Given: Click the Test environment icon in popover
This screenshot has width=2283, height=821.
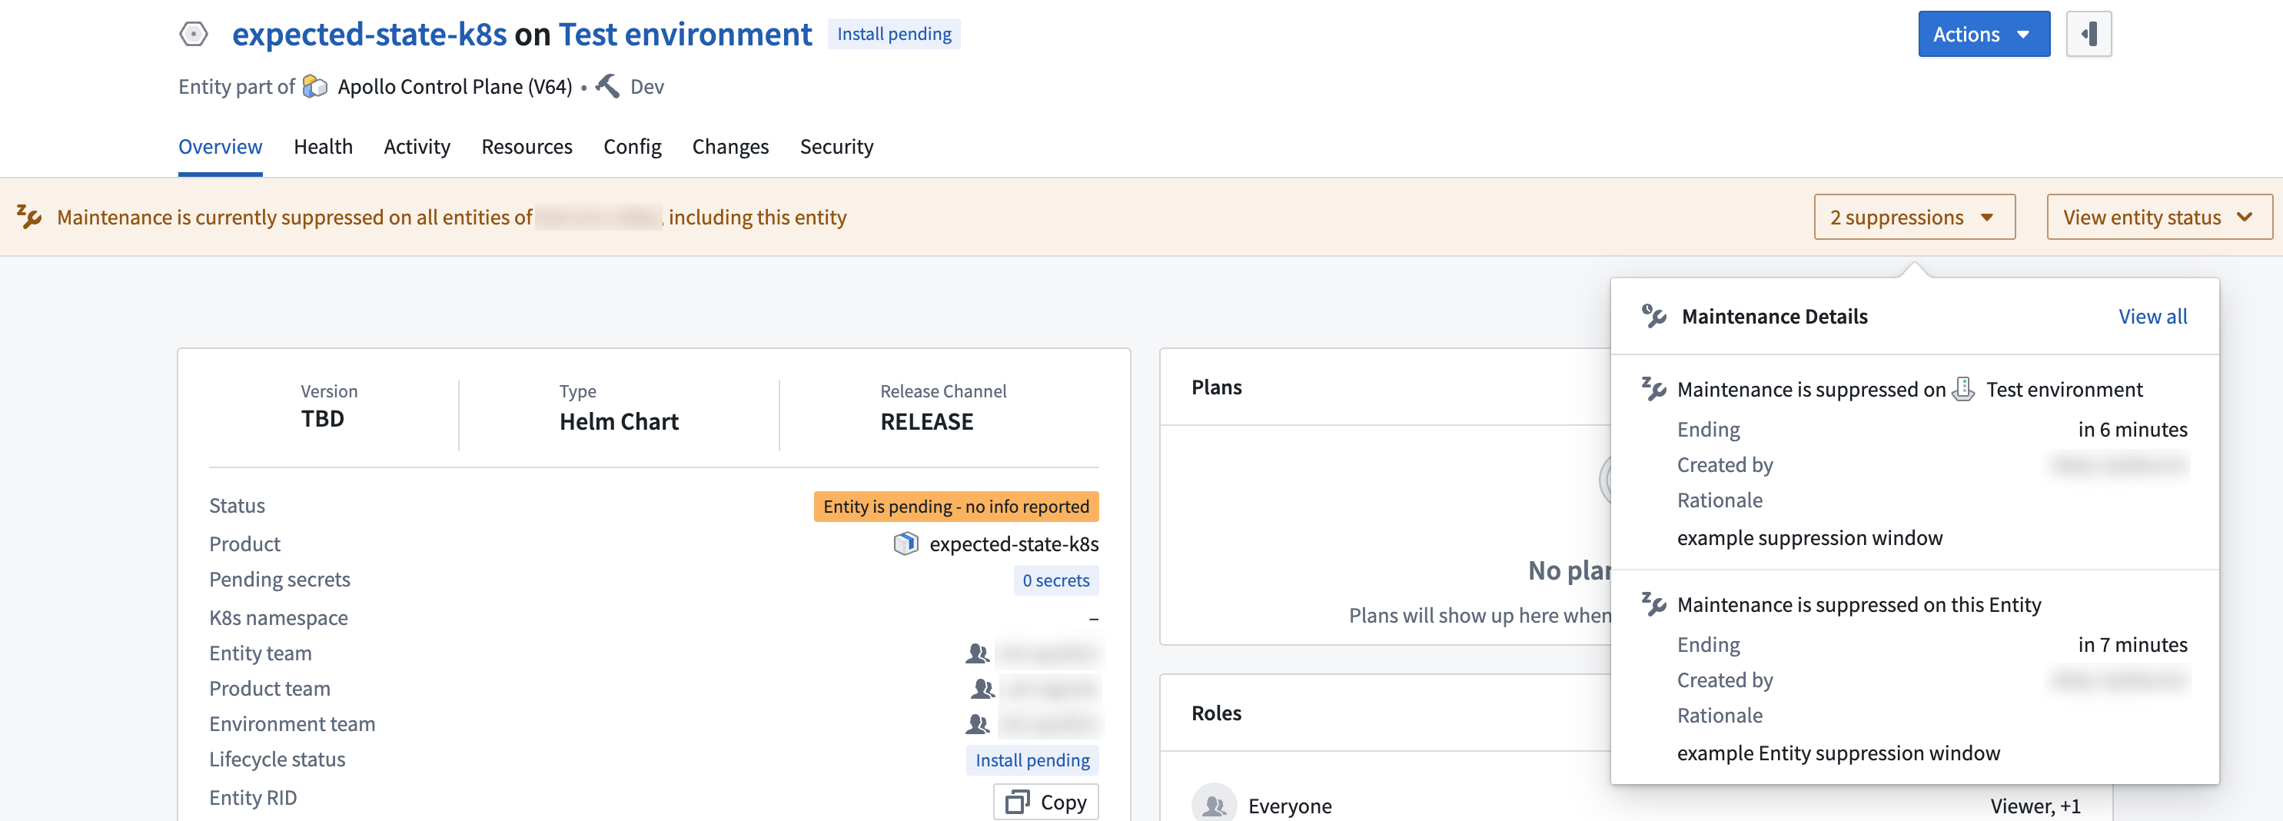Looking at the screenshot, I should point(1963,389).
